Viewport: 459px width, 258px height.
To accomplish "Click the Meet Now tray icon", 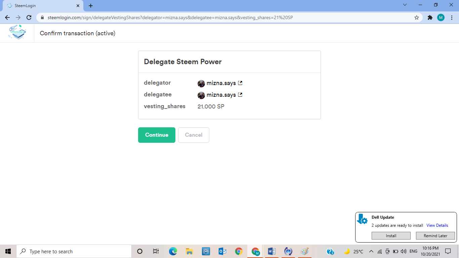I will tap(387, 251).
